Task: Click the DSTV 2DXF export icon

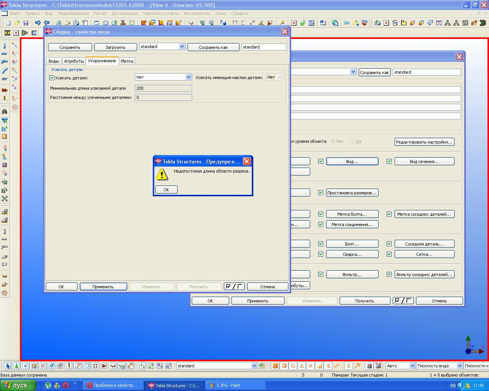Action: click(465, 23)
